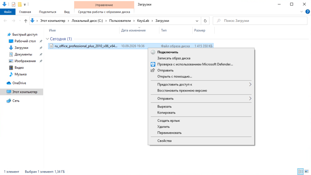Screen dimensions: 311x175
Task: Choose Вырезать in the context menu
Action: (x=201, y=107)
